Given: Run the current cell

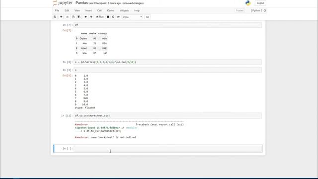Looking at the screenshot, I should tap(100, 17).
